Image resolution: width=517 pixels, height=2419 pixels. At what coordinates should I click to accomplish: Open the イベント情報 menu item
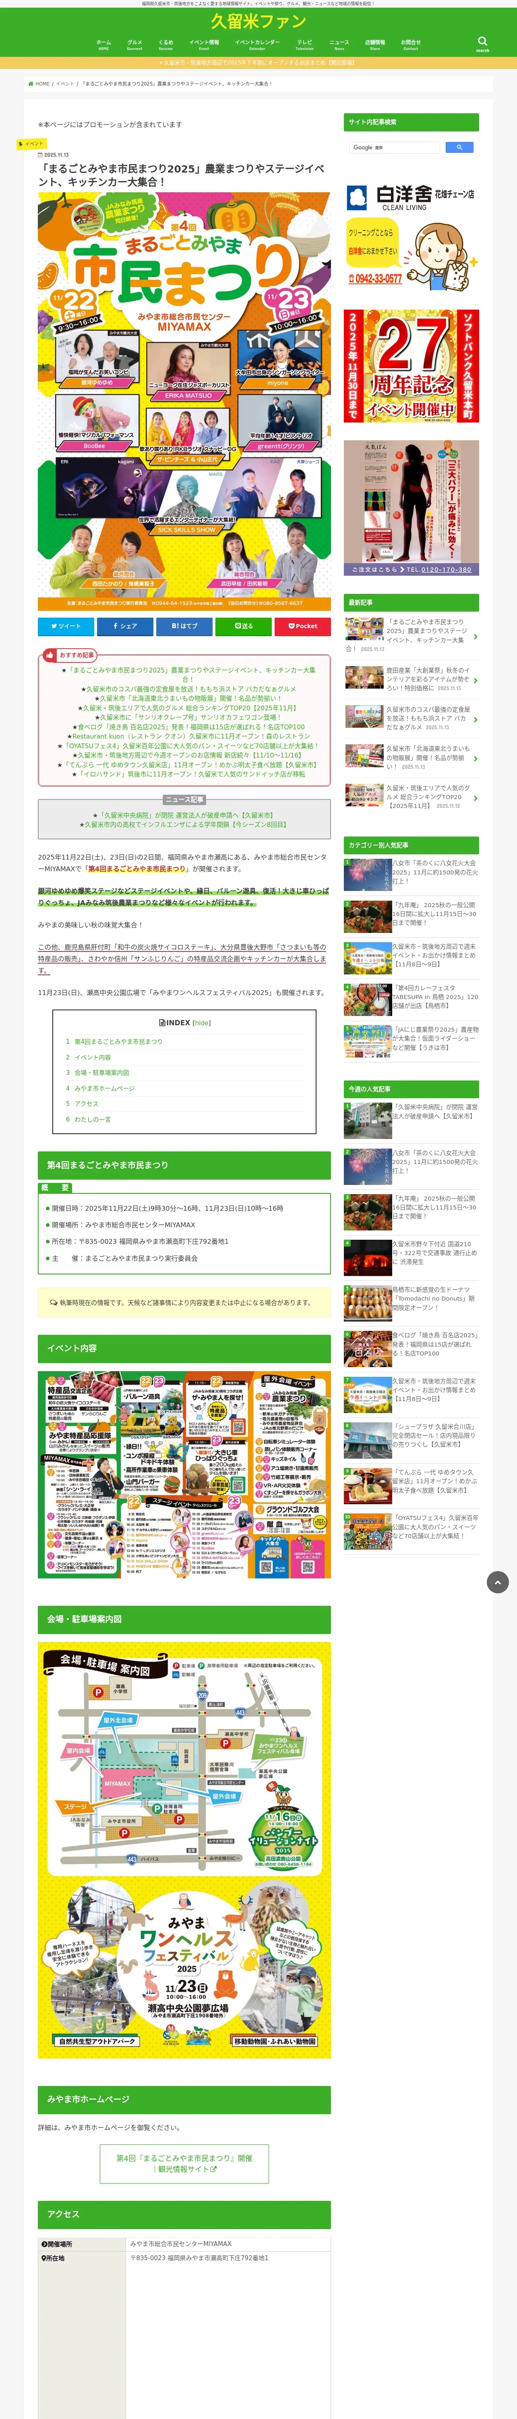click(x=204, y=44)
